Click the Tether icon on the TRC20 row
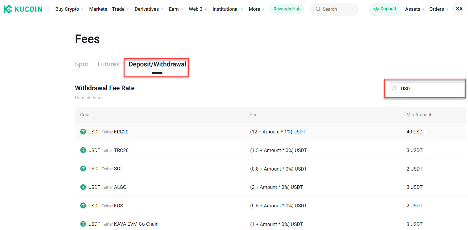This screenshot has height=230, width=468. (x=83, y=150)
